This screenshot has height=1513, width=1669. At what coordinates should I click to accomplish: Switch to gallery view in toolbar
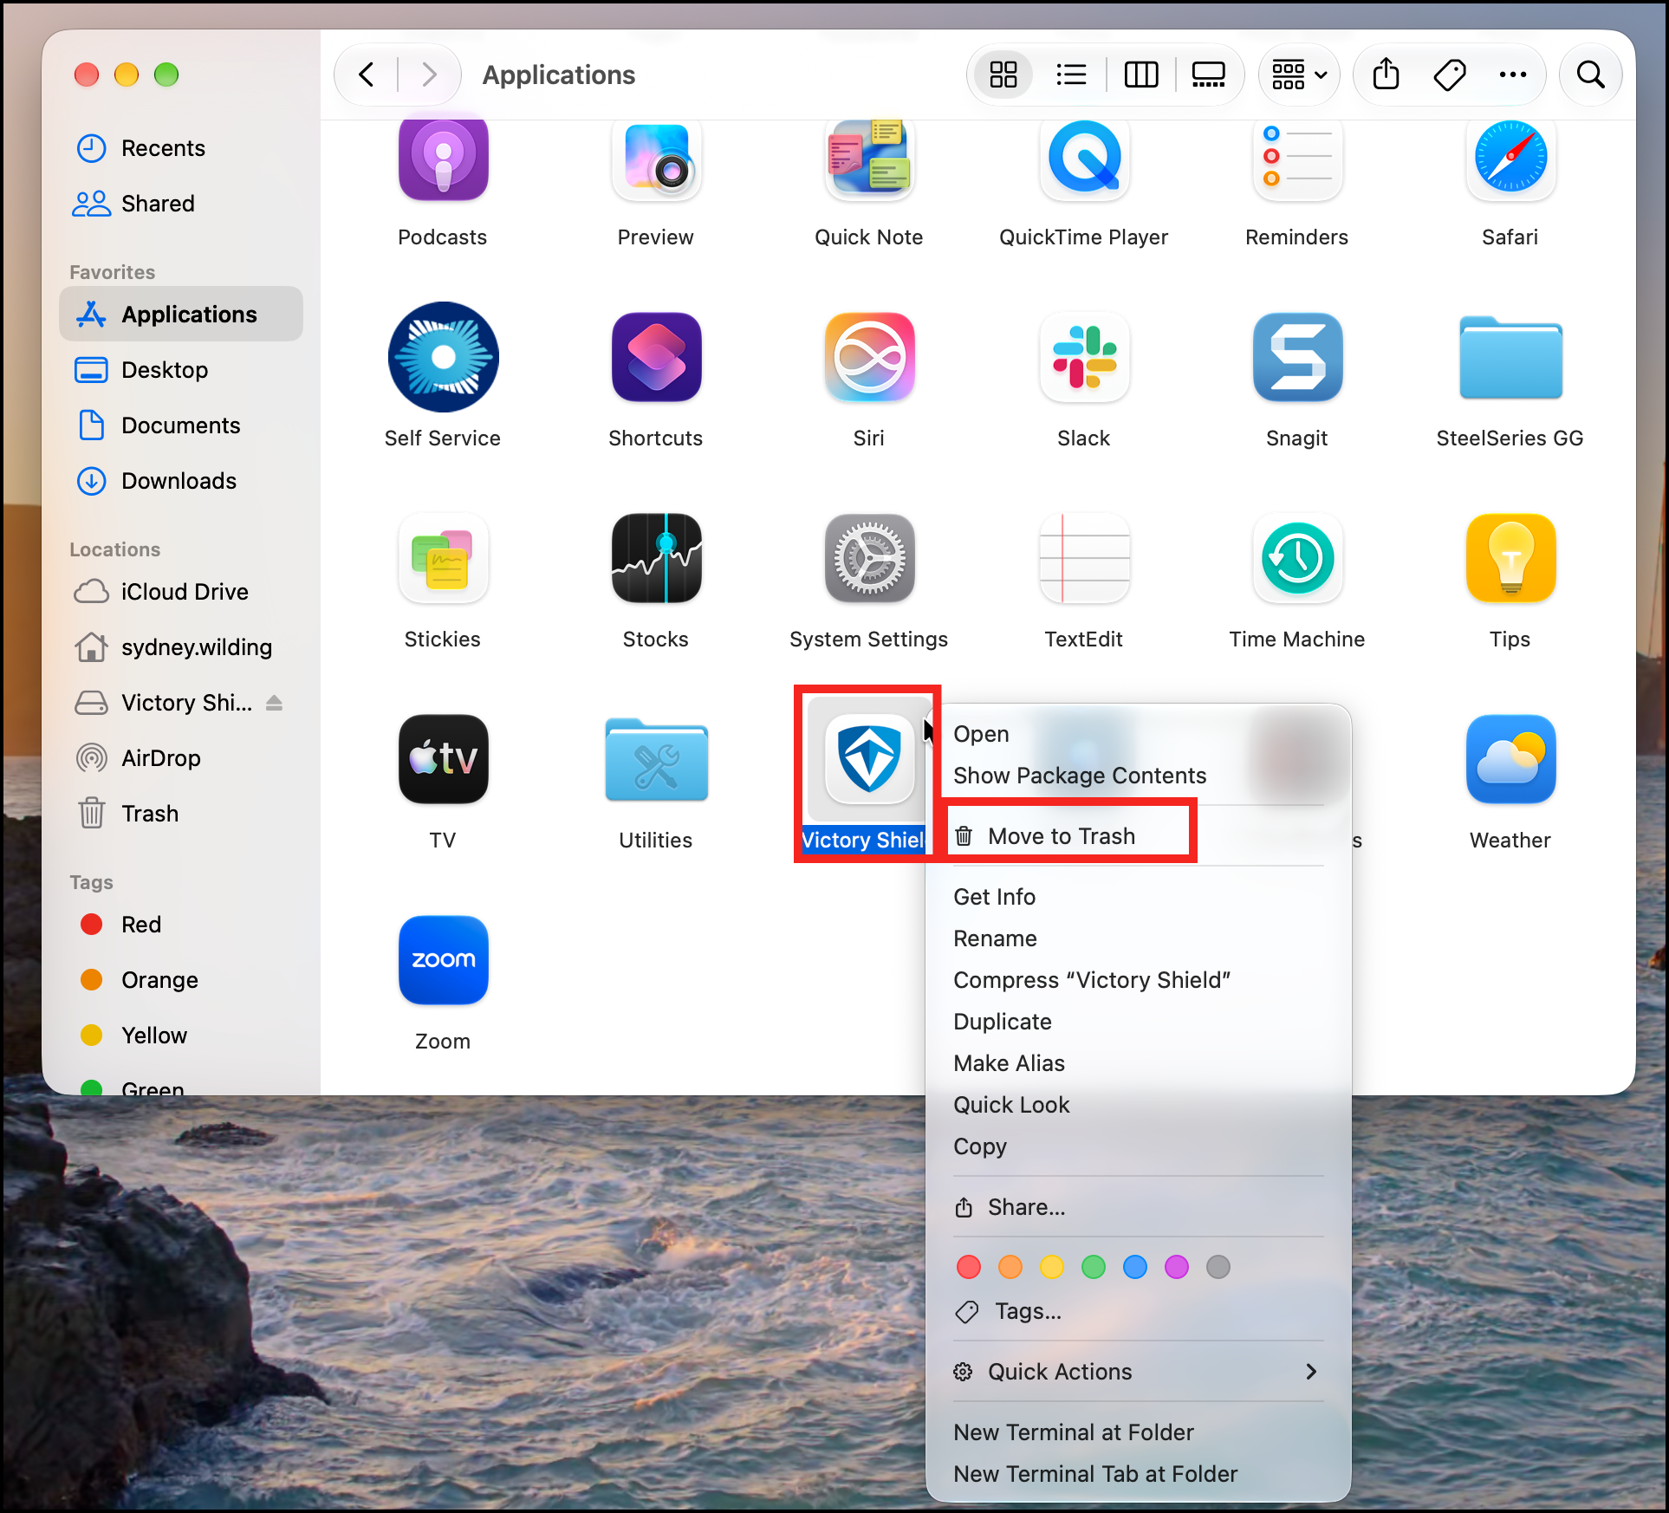pyautogui.click(x=1208, y=75)
